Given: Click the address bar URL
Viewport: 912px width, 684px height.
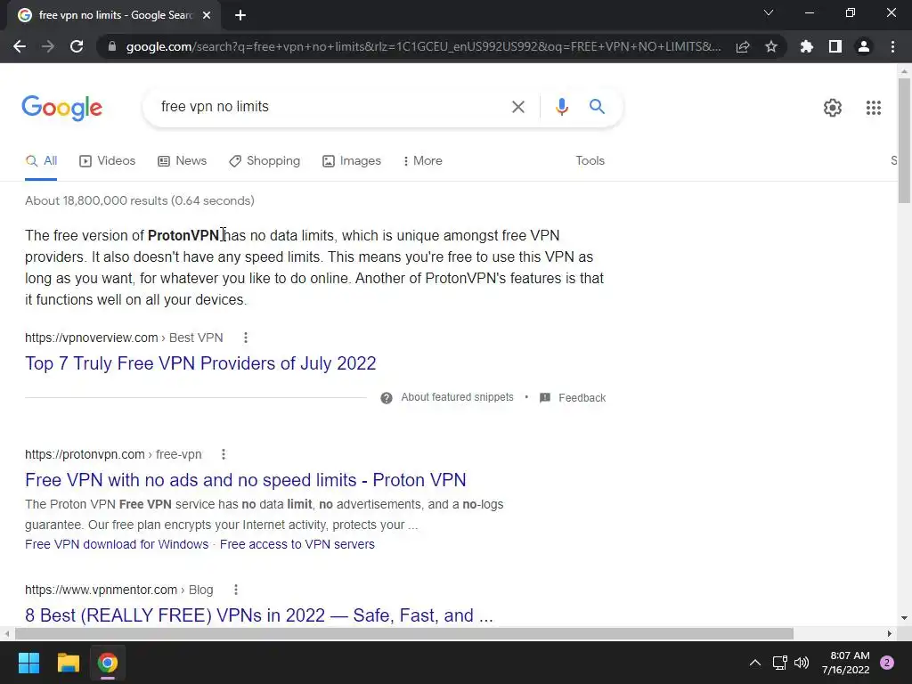Looking at the screenshot, I should pyautogui.click(x=423, y=46).
